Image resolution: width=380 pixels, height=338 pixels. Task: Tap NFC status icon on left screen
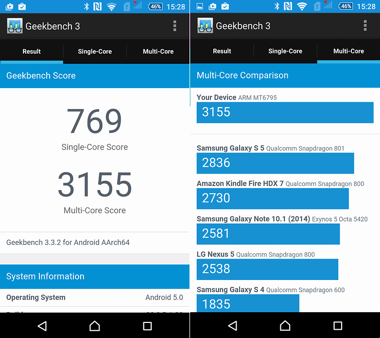[97, 6]
